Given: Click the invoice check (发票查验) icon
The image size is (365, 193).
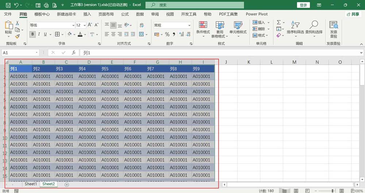Looking at the screenshot, I should [333, 28].
